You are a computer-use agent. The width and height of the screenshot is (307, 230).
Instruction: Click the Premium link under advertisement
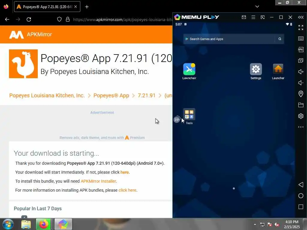[135, 138]
